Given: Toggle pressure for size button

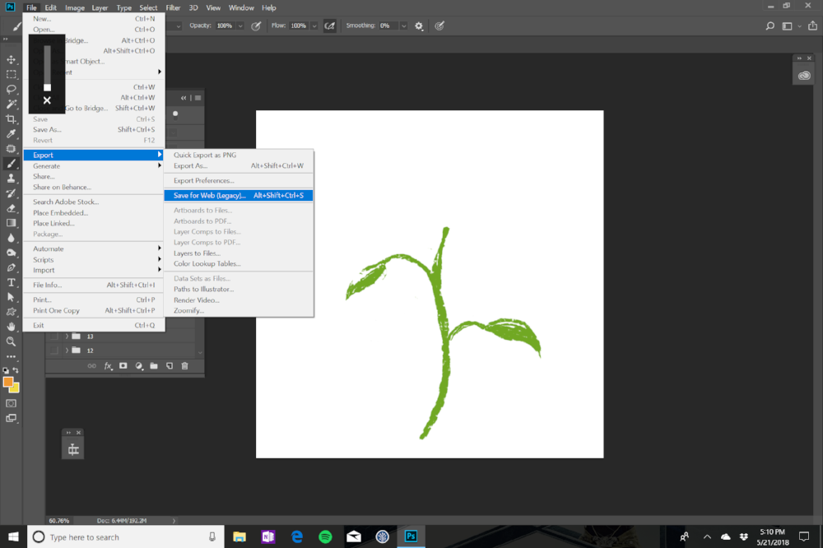Looking at the screenshot, I should [439, 26].
